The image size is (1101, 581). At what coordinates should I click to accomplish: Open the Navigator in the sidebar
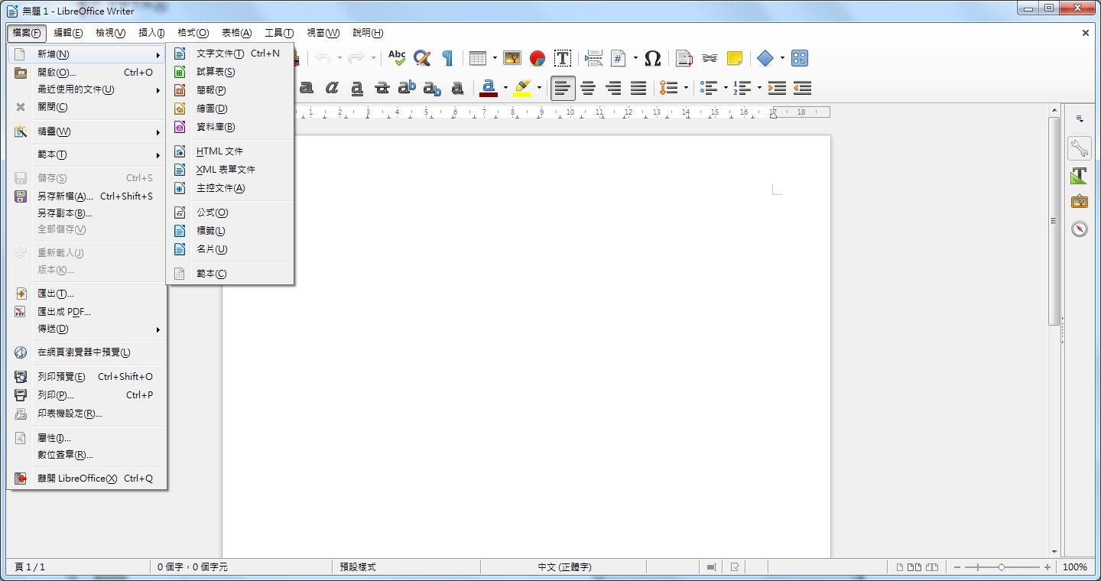point(1080,228)
